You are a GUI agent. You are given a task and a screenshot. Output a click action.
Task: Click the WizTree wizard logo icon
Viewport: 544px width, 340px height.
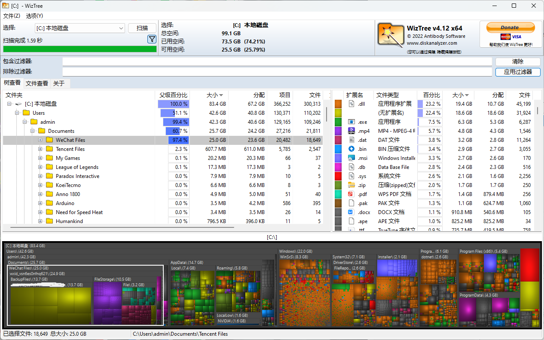(x=390, y=34)
